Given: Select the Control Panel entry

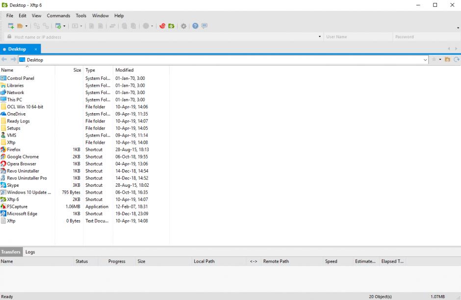Looking at the screenshot, I should [x=21, y=78].
